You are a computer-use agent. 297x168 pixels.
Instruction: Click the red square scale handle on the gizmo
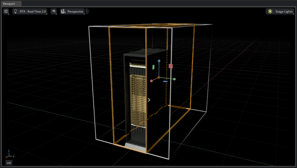pyautogui.click(x=171, y=66)
